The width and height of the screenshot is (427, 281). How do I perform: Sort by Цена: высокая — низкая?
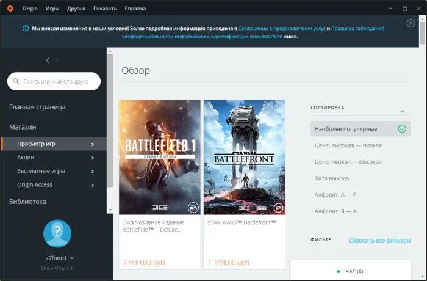coord(348,145)
